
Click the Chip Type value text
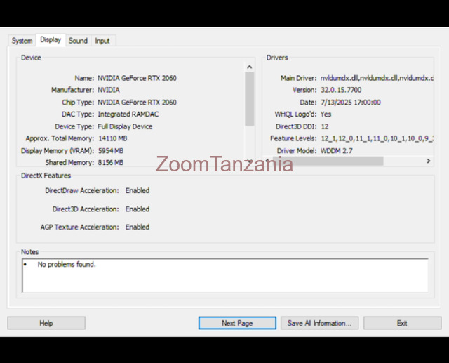coord(138,103)
